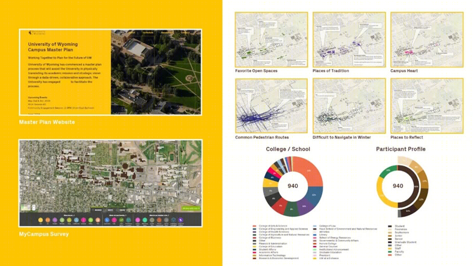Click the small overview mini-map on the survey map
473x266 pixels.
coord(25,207)
